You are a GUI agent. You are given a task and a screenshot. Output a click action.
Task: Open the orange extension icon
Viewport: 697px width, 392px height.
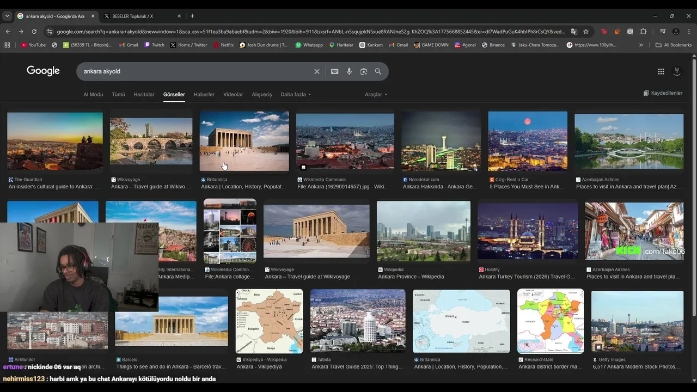point(617,32)
